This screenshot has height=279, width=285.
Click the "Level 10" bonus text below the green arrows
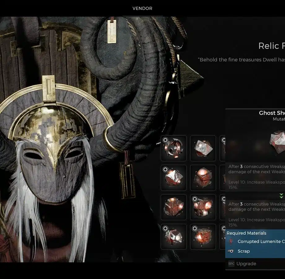(x=257, y=222)
